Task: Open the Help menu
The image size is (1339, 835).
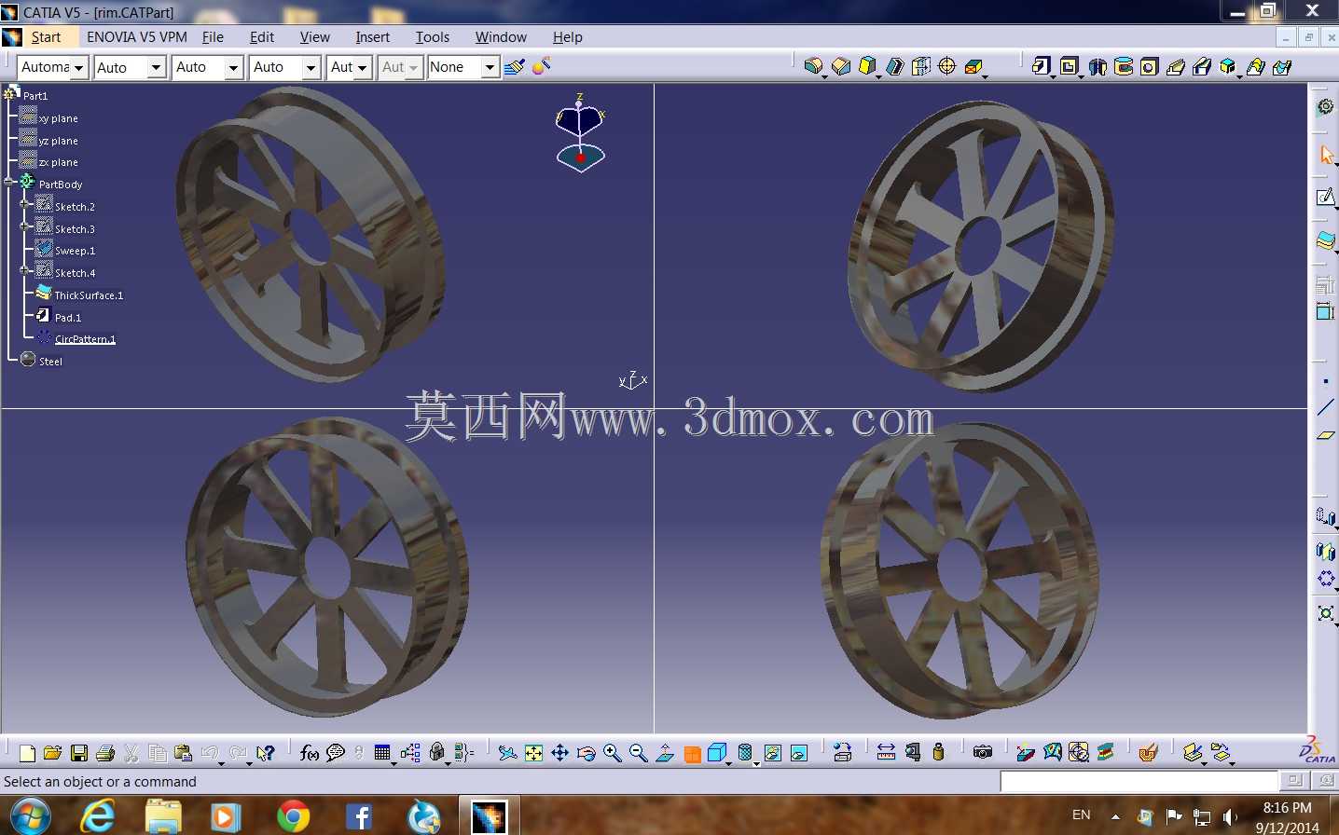Action: [568, 37]
